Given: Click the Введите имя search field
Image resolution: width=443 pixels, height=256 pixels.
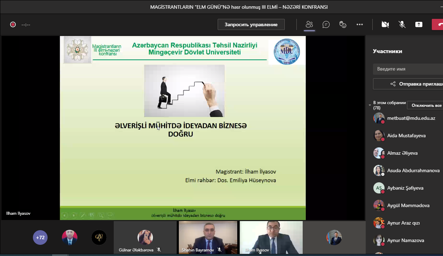Looking at the screenshot, I should [408, 69].
